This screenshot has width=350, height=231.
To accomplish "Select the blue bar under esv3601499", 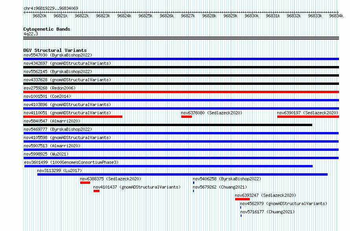I will [169, 166].
